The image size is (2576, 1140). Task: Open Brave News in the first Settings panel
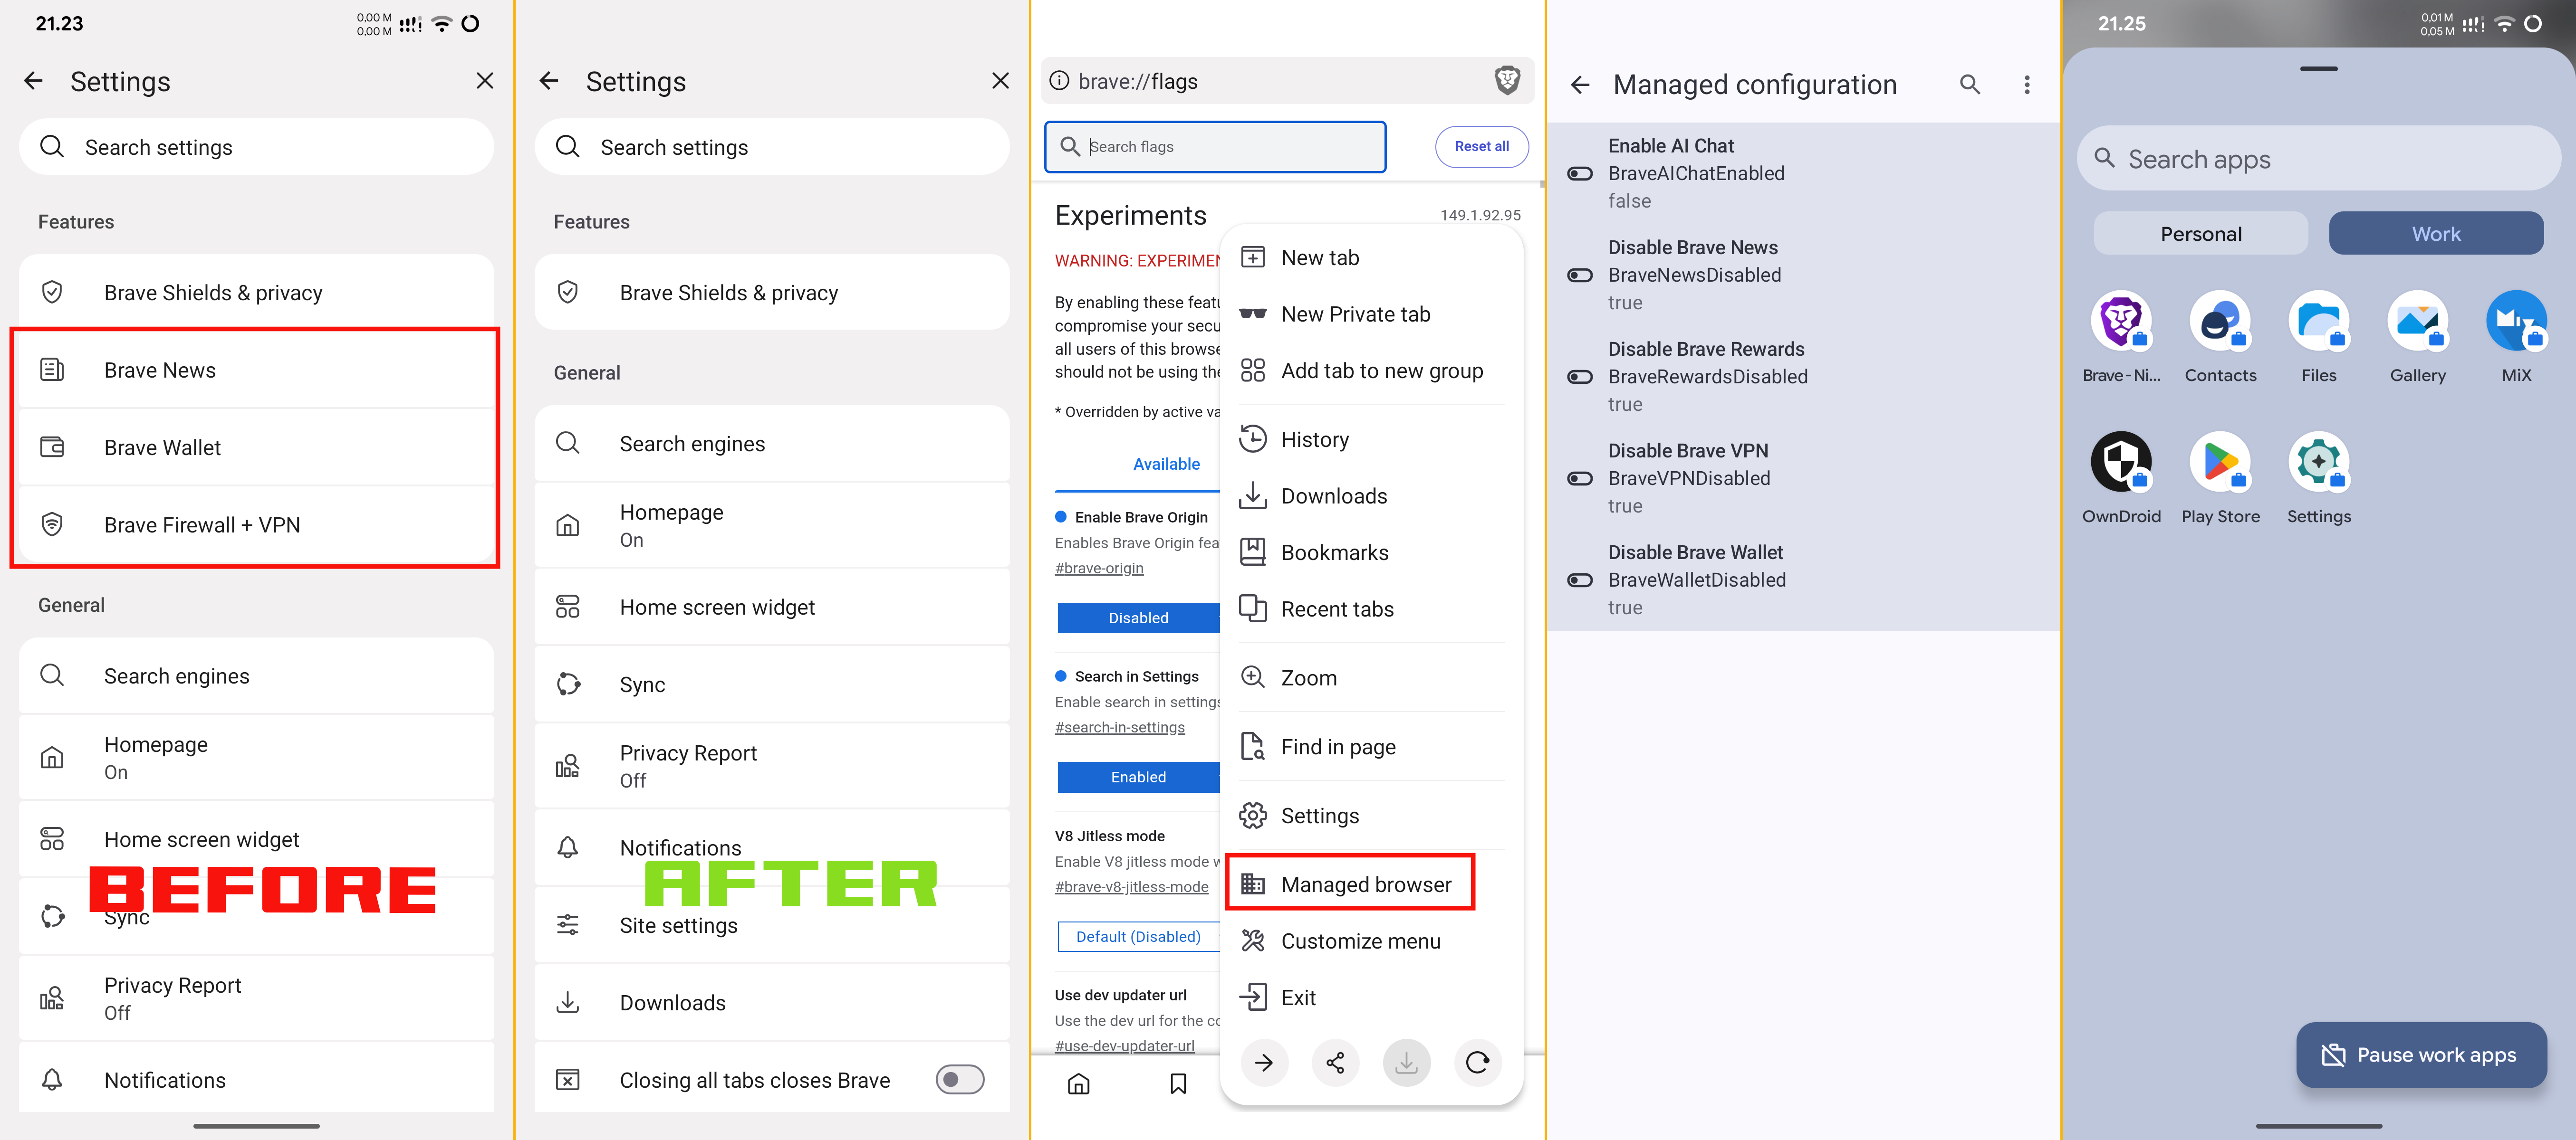coord(256,370)
